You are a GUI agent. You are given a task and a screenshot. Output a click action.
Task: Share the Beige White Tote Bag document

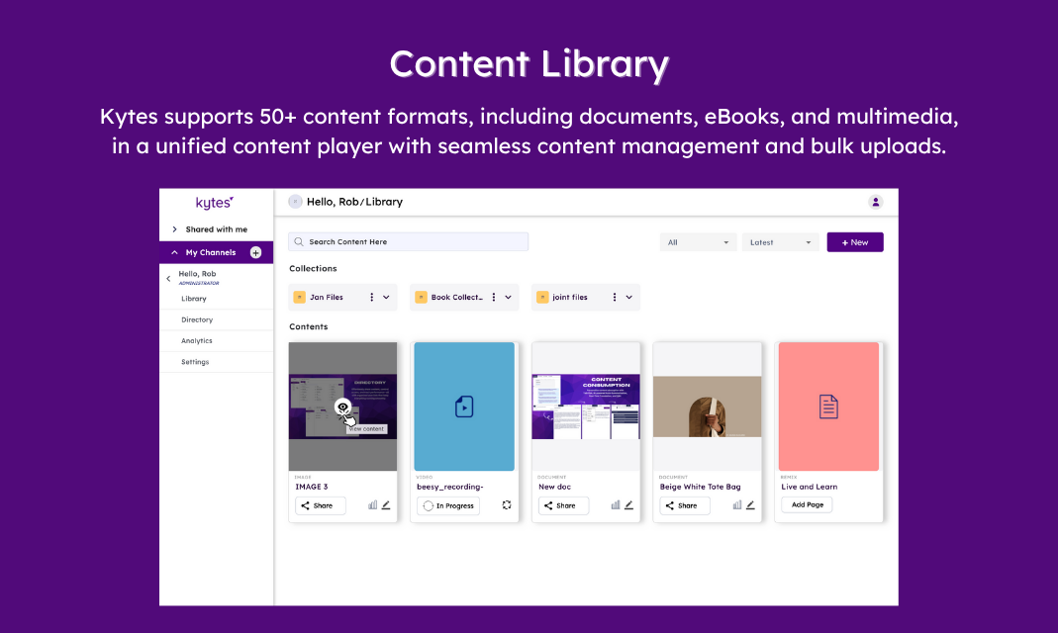click(684, 505)
